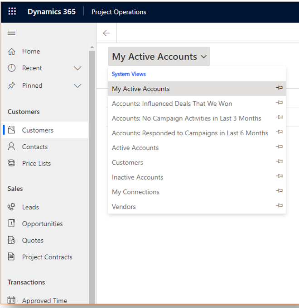The width and height of the screenshot is (299, 308).
Task: Open Price Lists in the sidebar
Action: point(45,163)
